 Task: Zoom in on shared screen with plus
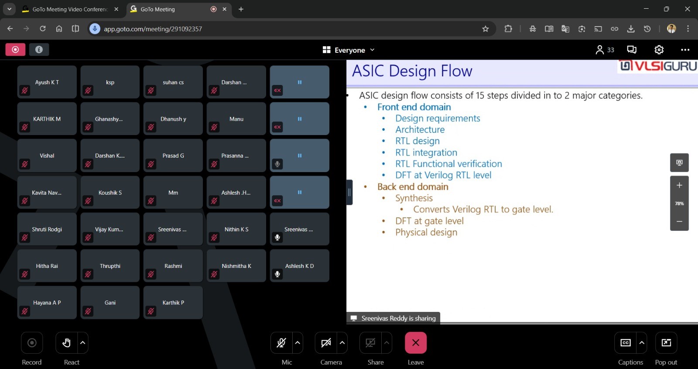pyautogui.click(x=679, y=186)
